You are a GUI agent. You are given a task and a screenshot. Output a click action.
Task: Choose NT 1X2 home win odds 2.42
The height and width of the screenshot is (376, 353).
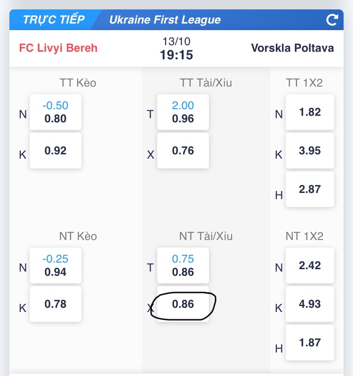(310, 265)
